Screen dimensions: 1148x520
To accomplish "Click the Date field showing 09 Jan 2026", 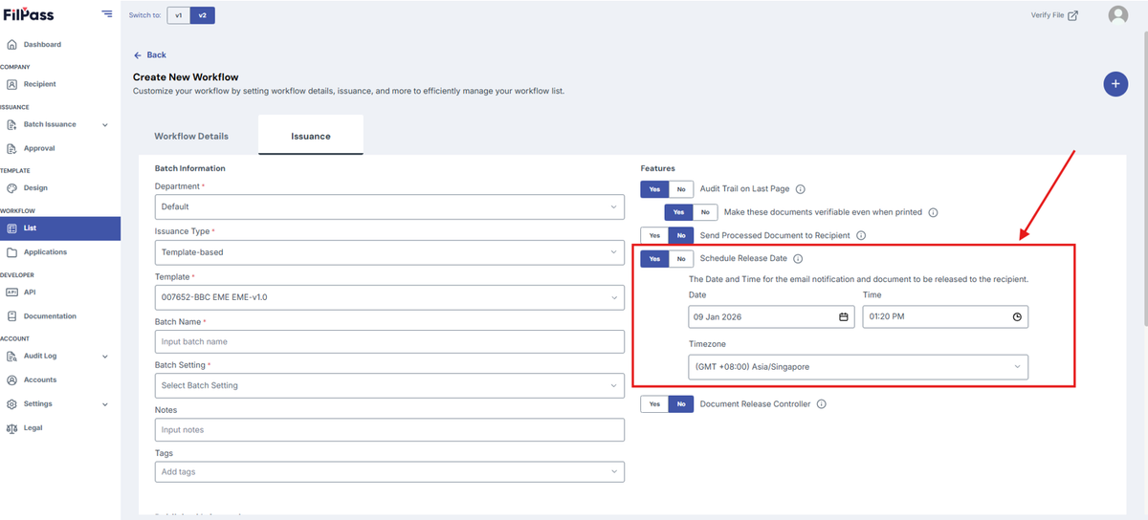I will 771,316.
